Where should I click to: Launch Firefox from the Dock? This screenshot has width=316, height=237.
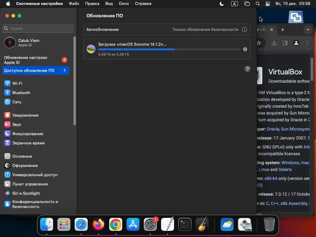pos(98,224)
